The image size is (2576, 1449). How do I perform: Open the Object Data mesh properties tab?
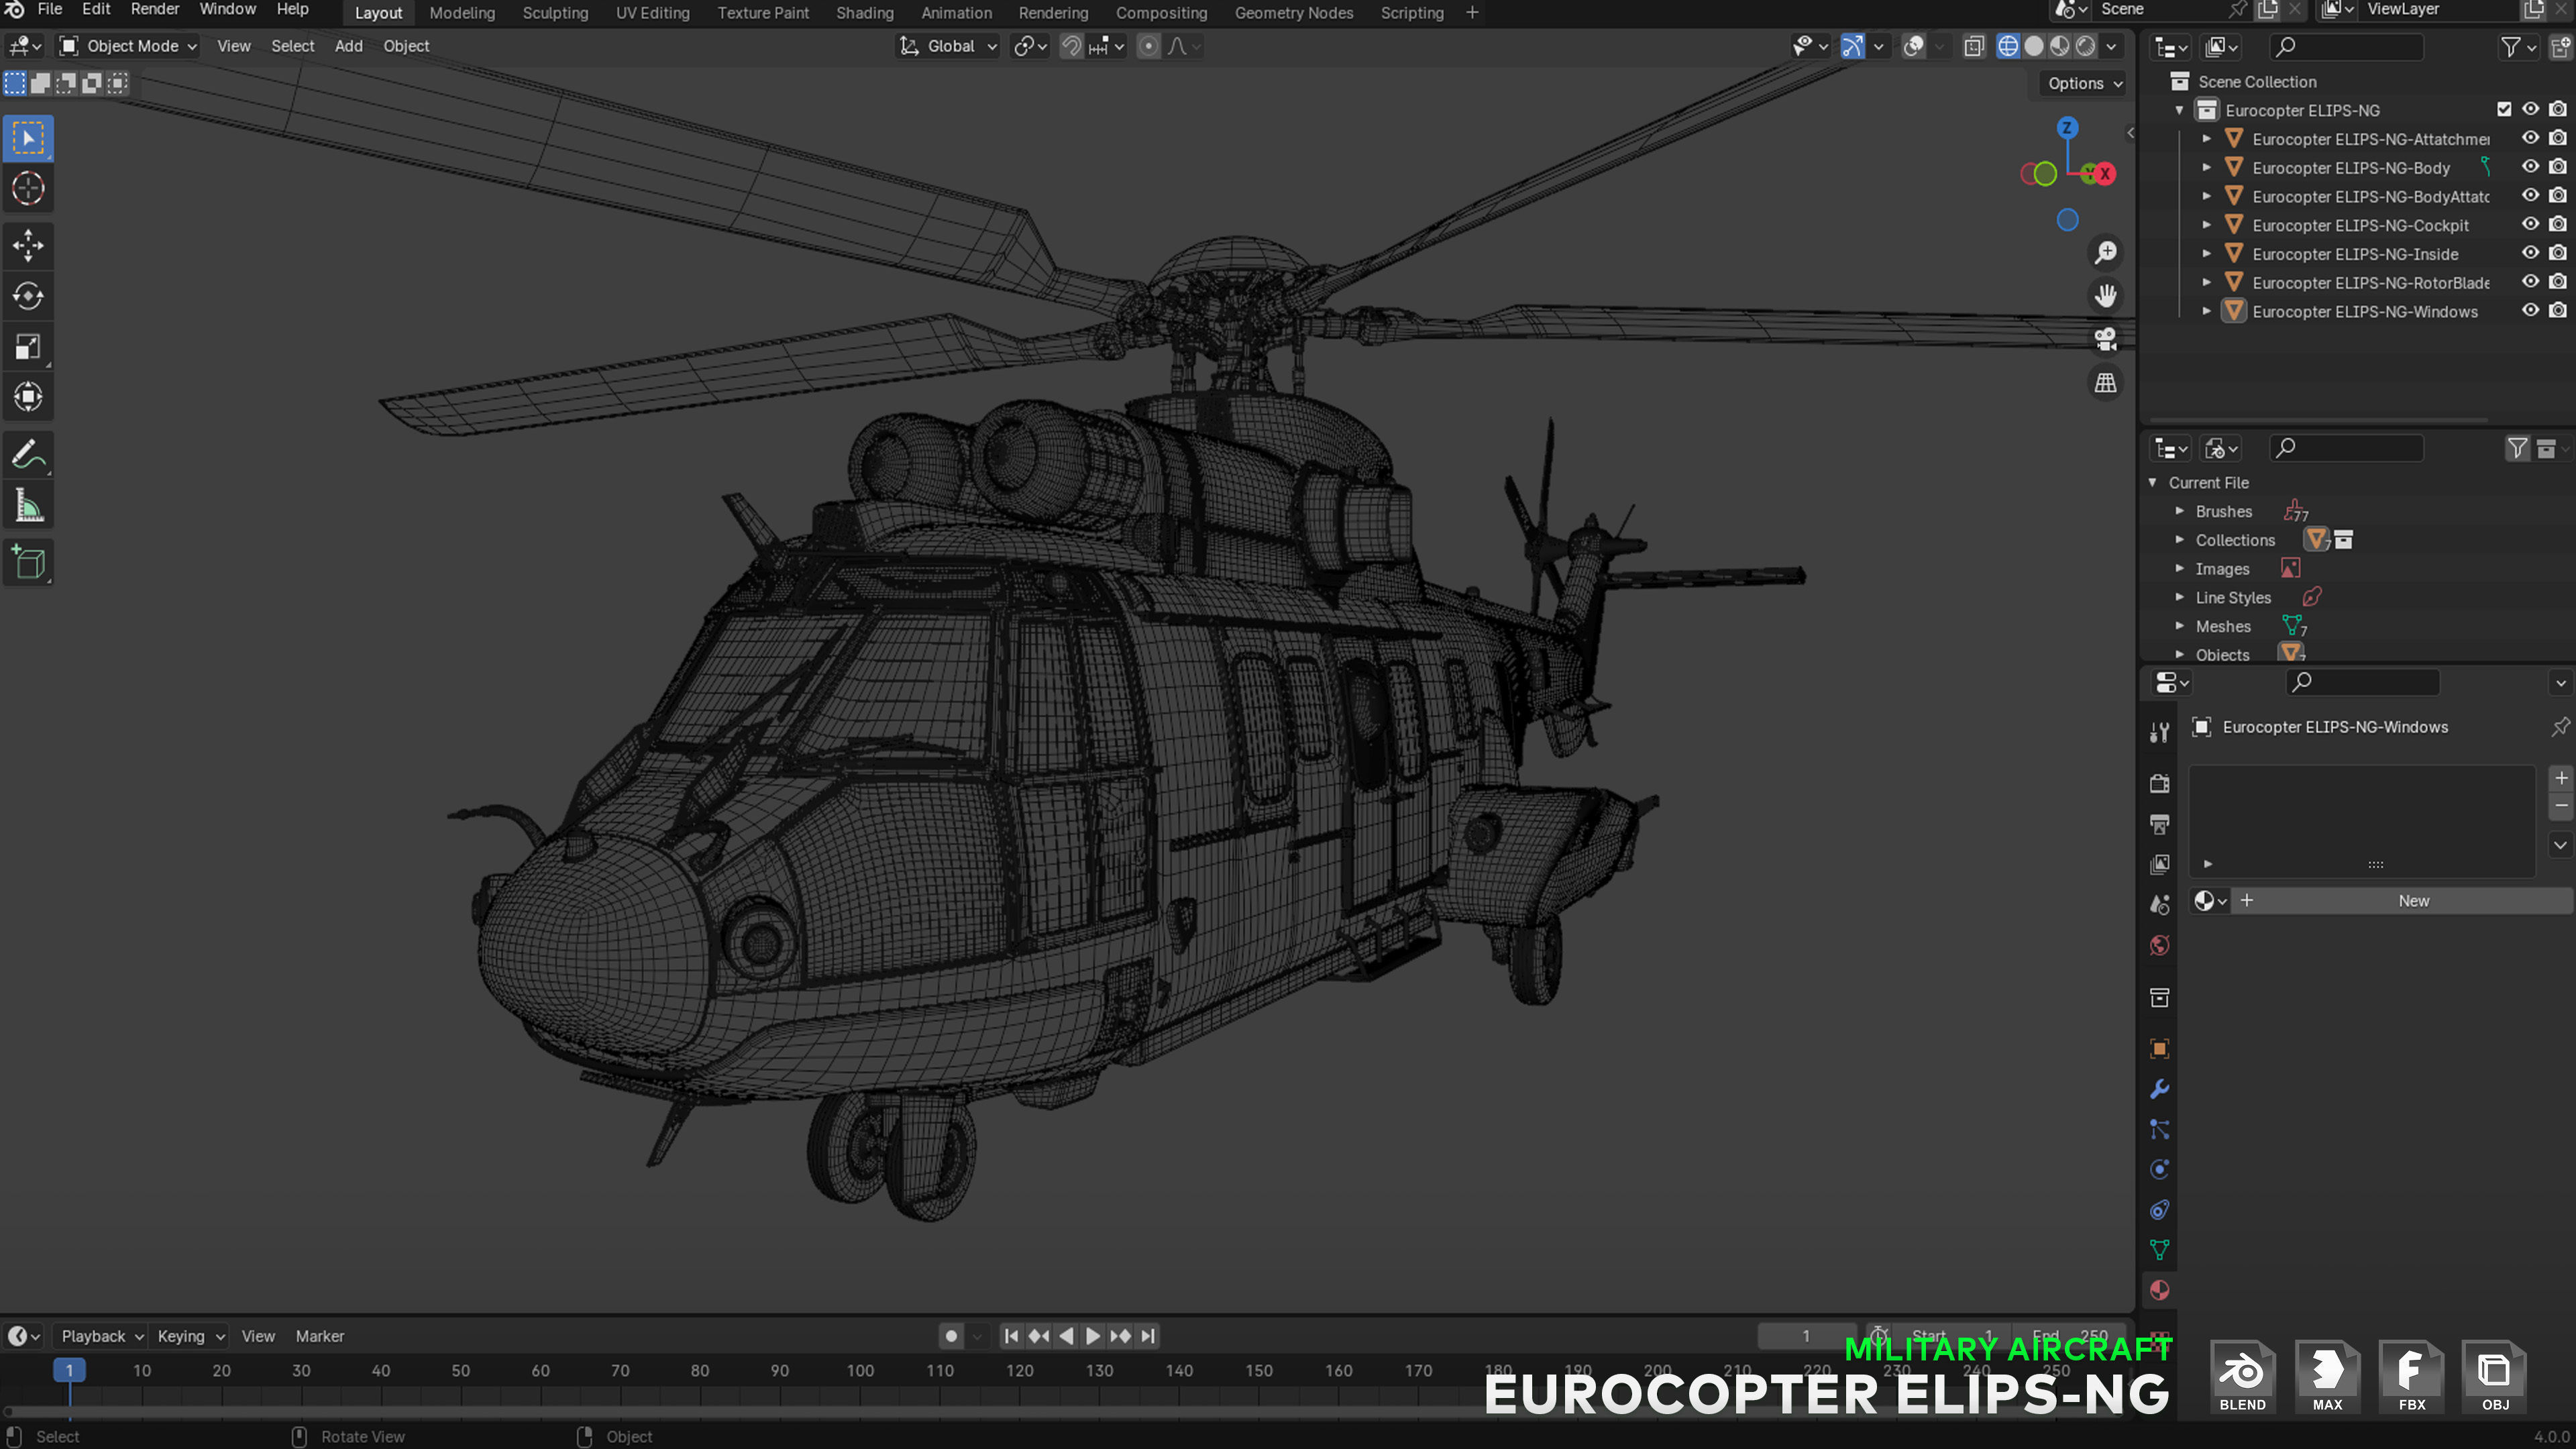pos(2159,1250)
